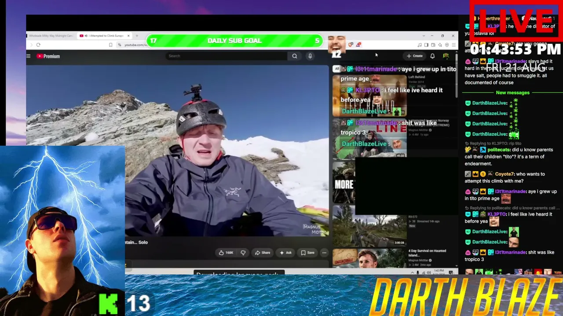This screenshot has width=563, height=316.
Task: Open the browser's main menu icon
Action: [453, 45]
